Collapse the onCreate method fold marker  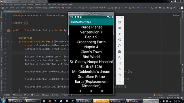pyautogui.click(x=12, y=41)
